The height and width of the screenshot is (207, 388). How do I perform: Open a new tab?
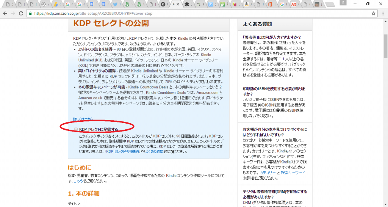pyautogui.click(x=330, y=4)
